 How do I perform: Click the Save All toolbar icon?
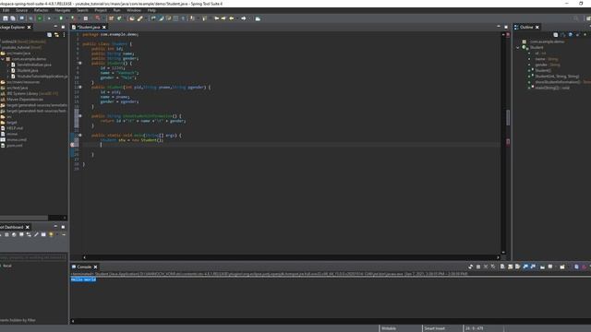click(13, 18)
